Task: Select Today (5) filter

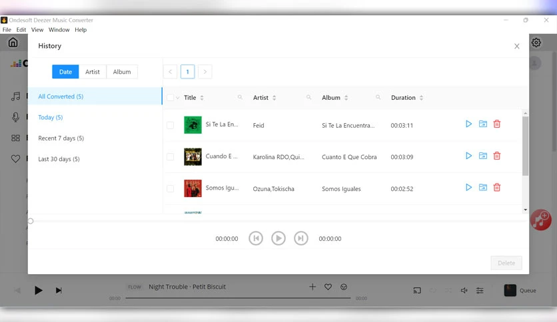Action: point(95,117)
